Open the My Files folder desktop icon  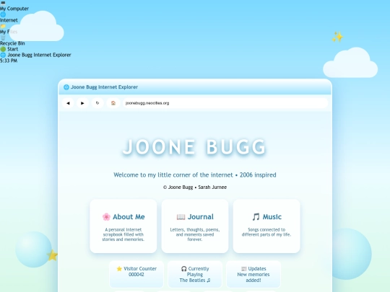tap(9, 29)
